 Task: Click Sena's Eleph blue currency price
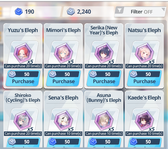pyautogui.click(x=64, y=142)
